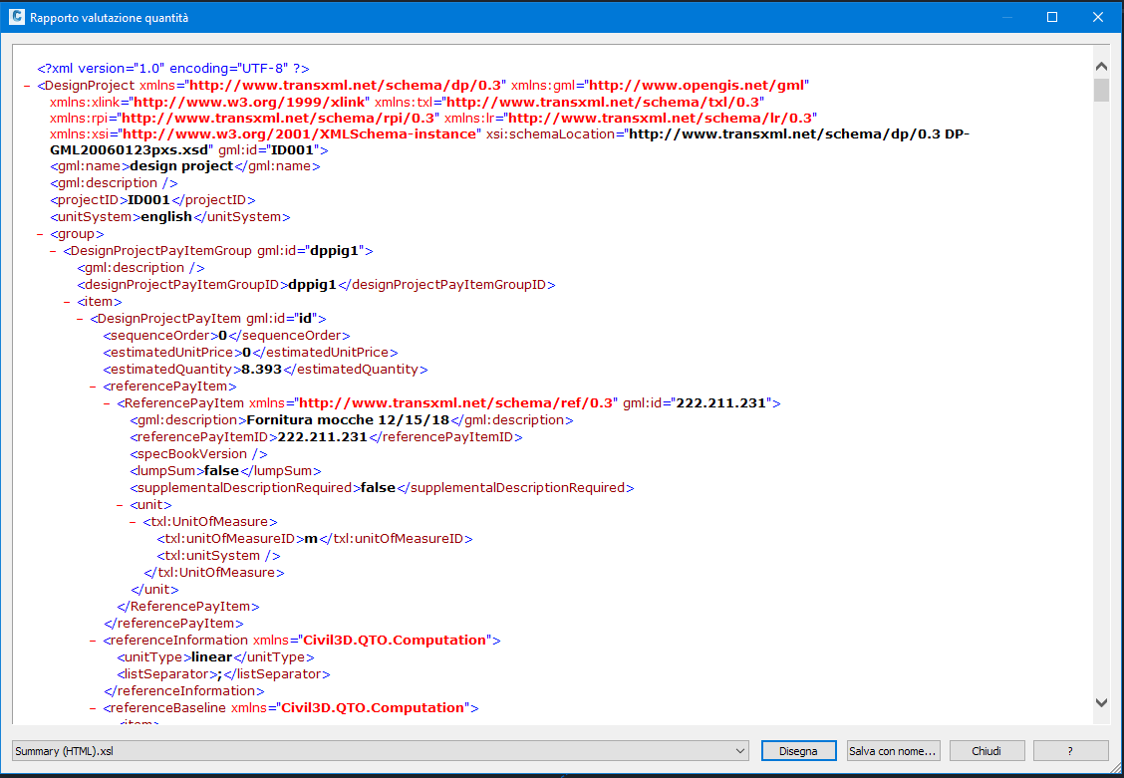This screenshot has width=1124, height=778.
Task: Click the vertical scrollbar thumb
Action: pos(1102,90)
